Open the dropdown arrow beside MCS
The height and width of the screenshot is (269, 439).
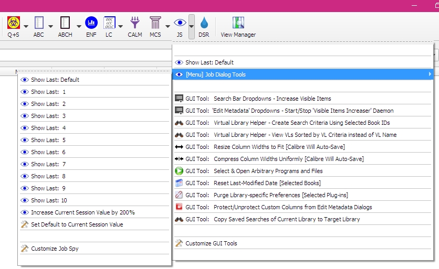168,26
